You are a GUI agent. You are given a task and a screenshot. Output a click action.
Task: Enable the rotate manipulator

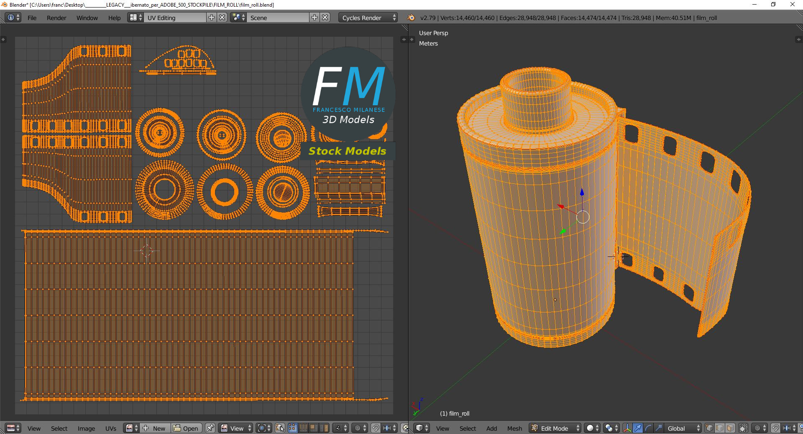(x=648, y=428)
